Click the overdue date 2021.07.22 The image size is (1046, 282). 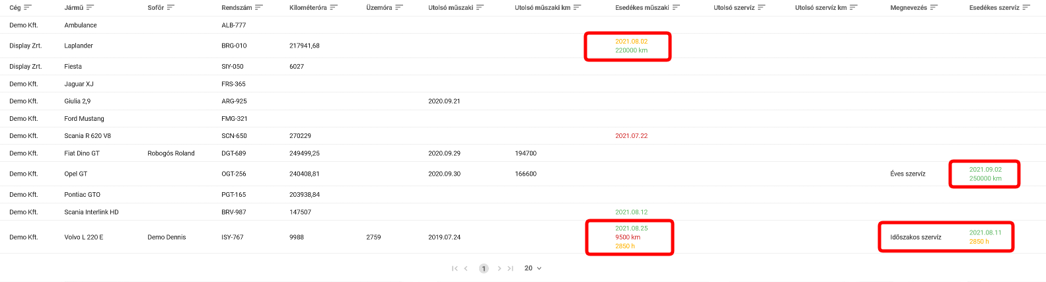pyautogui.click(x=631, y=136)
